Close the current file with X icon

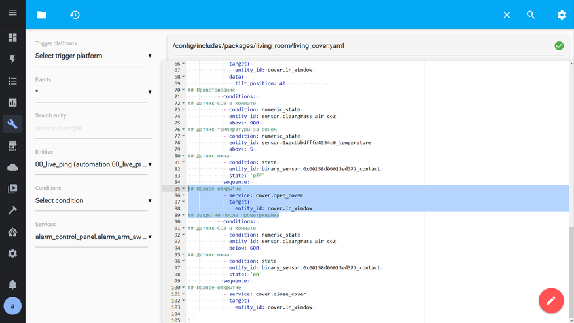click(507, 15)
